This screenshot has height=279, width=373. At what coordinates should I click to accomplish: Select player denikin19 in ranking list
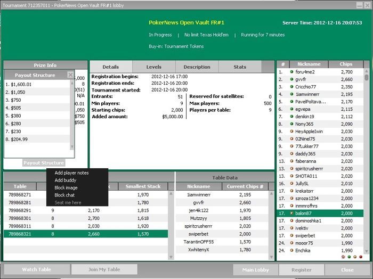click(x=320, y=117)
